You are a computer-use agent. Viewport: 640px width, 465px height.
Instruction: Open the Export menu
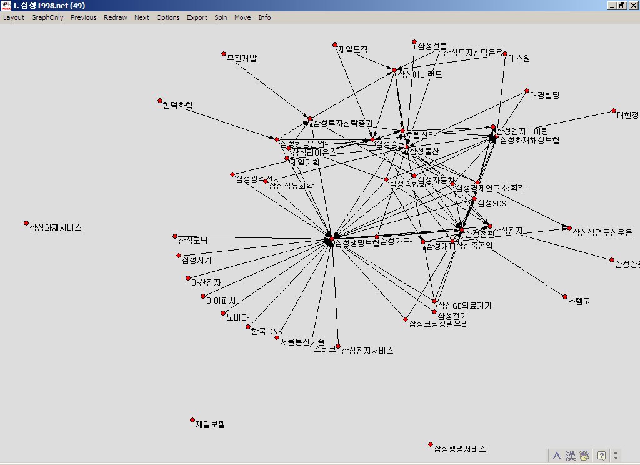tap(197, 17)
